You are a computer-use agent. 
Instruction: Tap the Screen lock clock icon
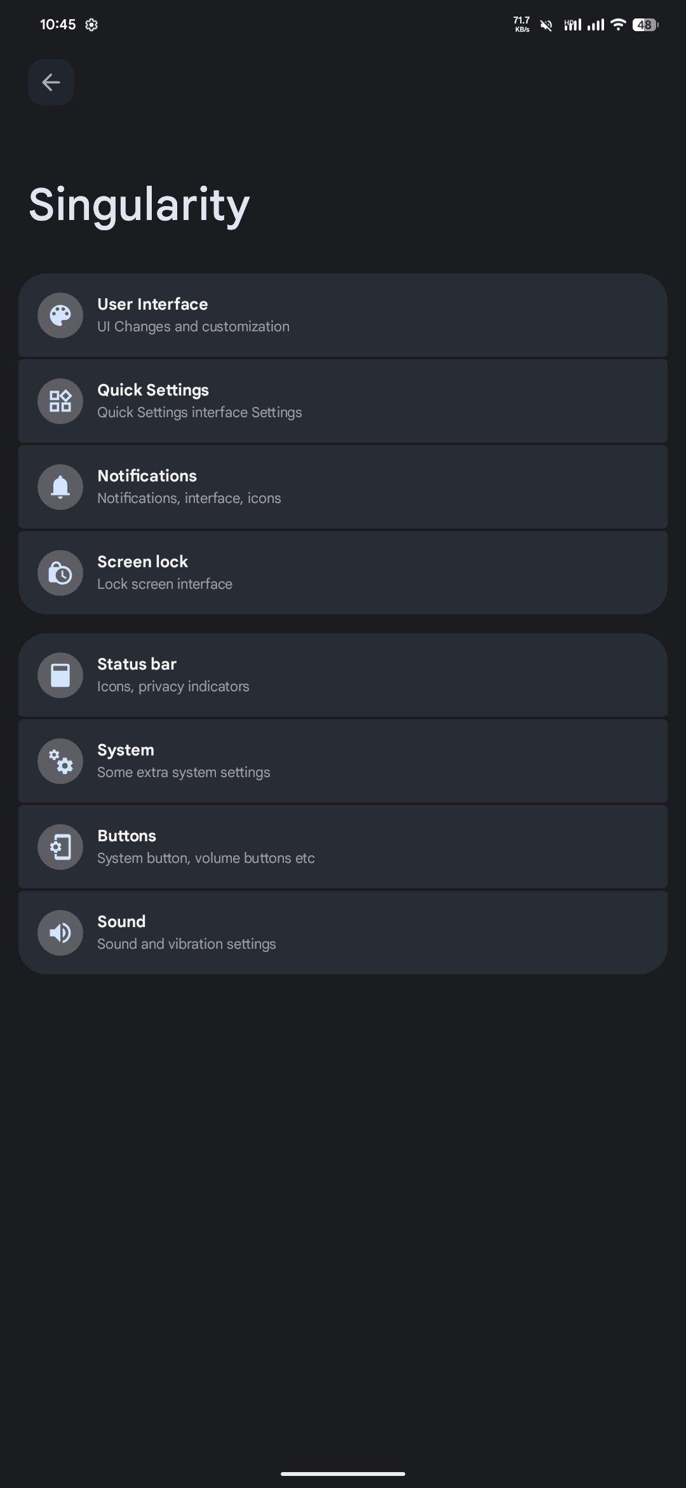coord(60,573)
